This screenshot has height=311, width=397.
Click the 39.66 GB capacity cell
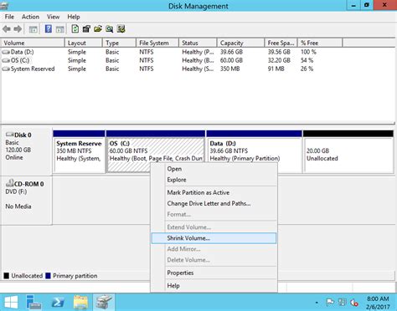(x=231, y=52)
